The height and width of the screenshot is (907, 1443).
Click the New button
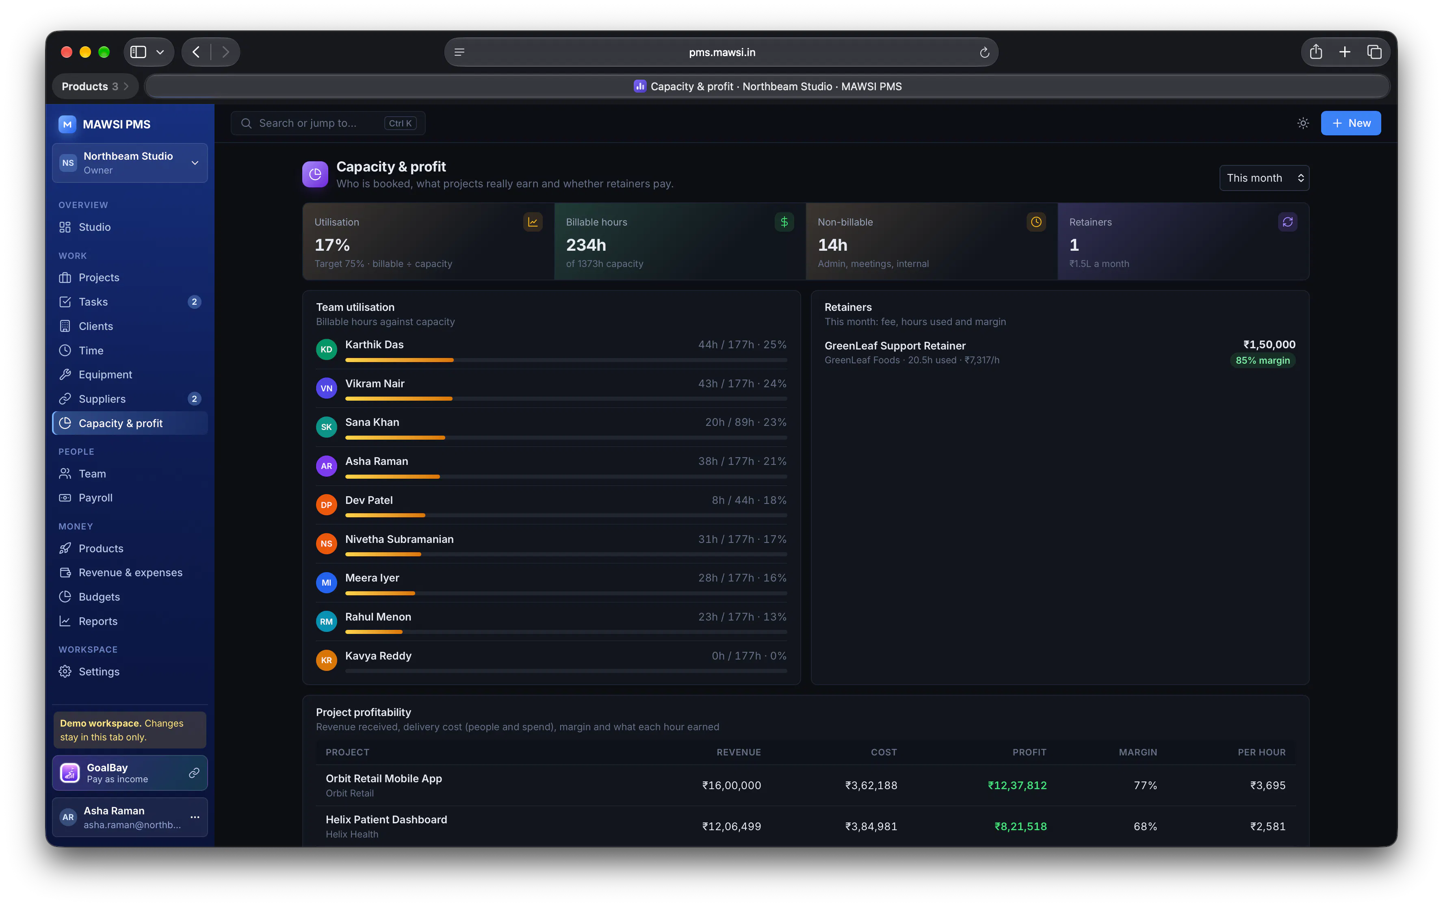[1351, 123]
